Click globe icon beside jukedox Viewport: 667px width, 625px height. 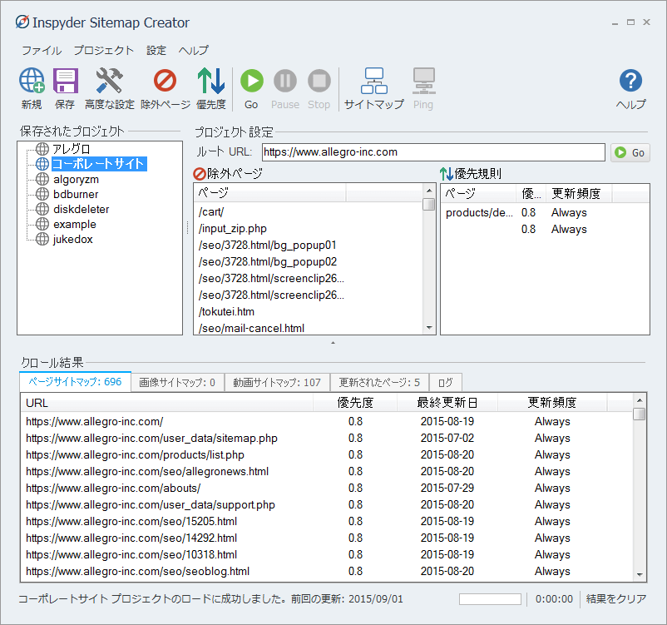pos(42,239)
